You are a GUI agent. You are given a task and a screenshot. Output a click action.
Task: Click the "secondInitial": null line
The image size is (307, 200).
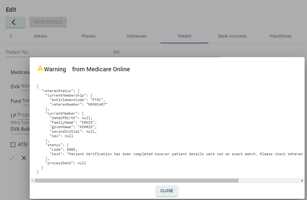pos(73,131)
